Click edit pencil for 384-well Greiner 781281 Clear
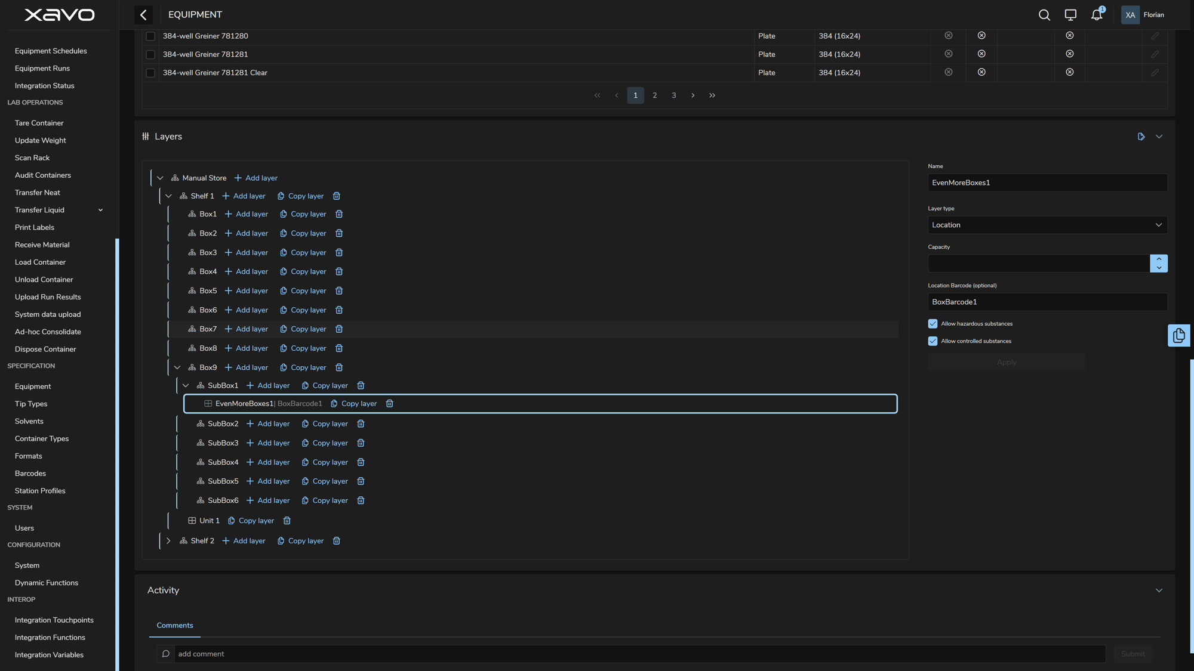 [1155, 73]
